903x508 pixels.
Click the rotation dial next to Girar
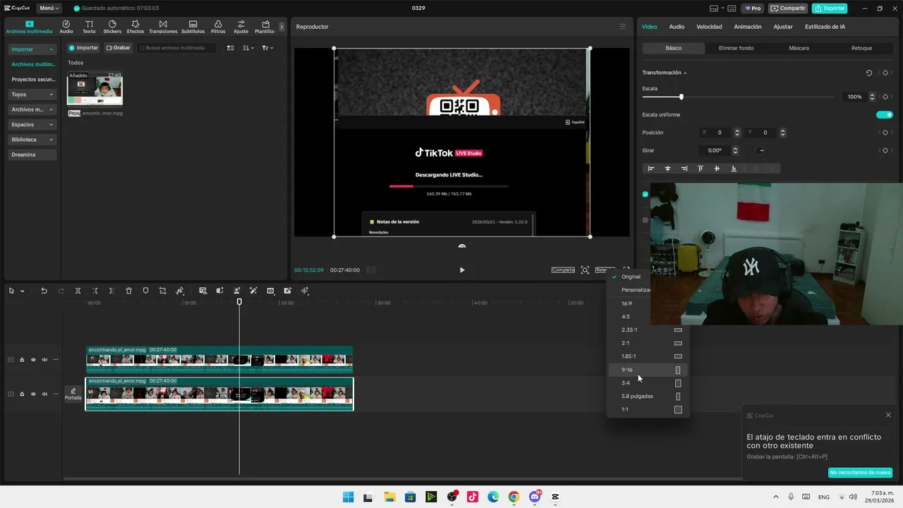click(760, 150)
